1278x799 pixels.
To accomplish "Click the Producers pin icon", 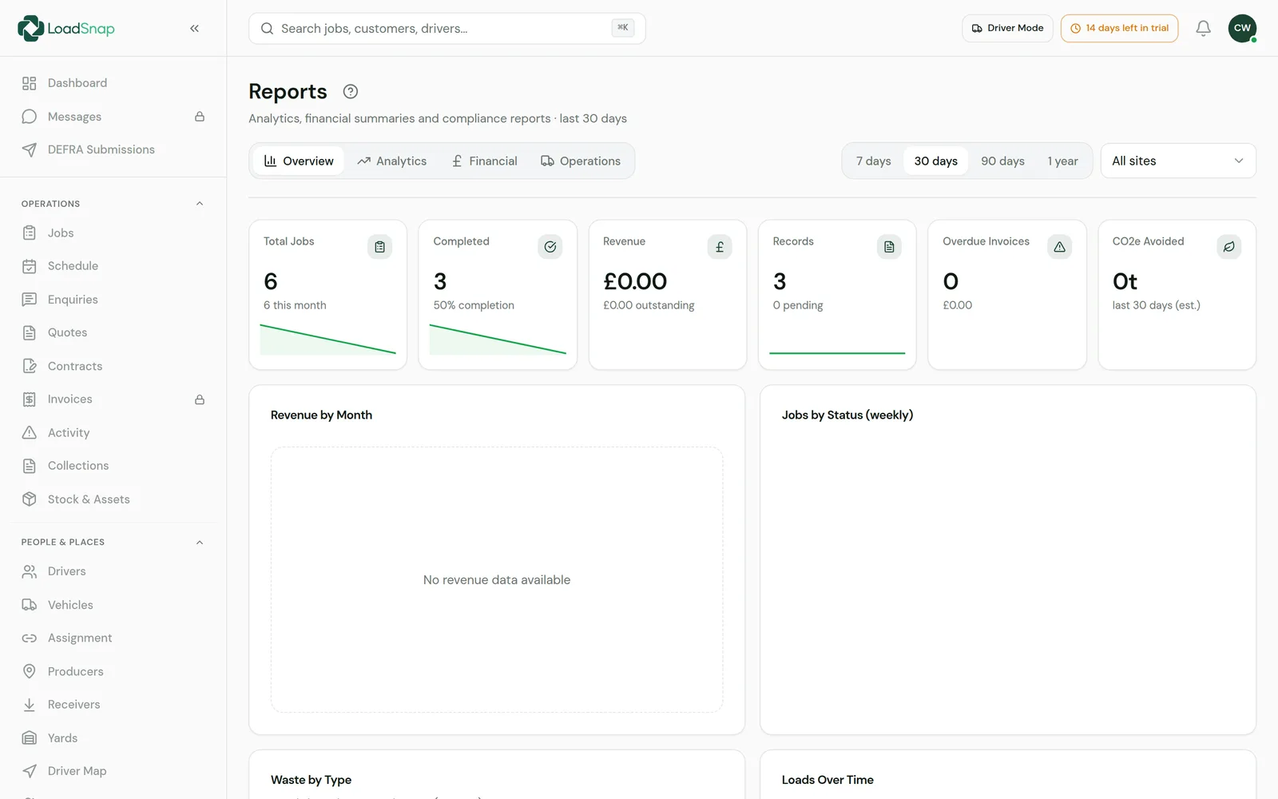I will coord(30,671).
